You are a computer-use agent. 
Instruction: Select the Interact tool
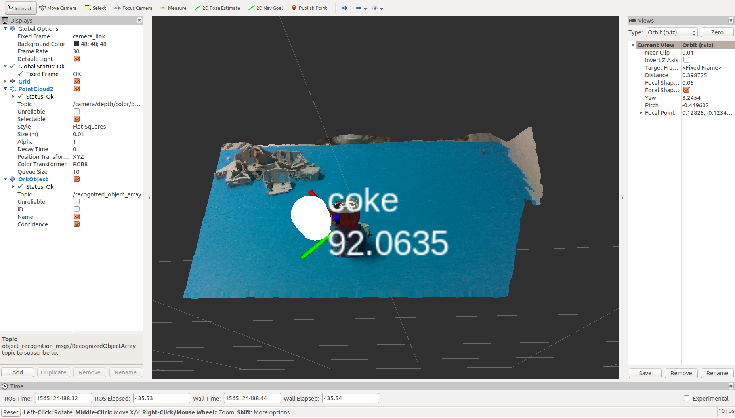pyautogui.click(x=20, y=8)
